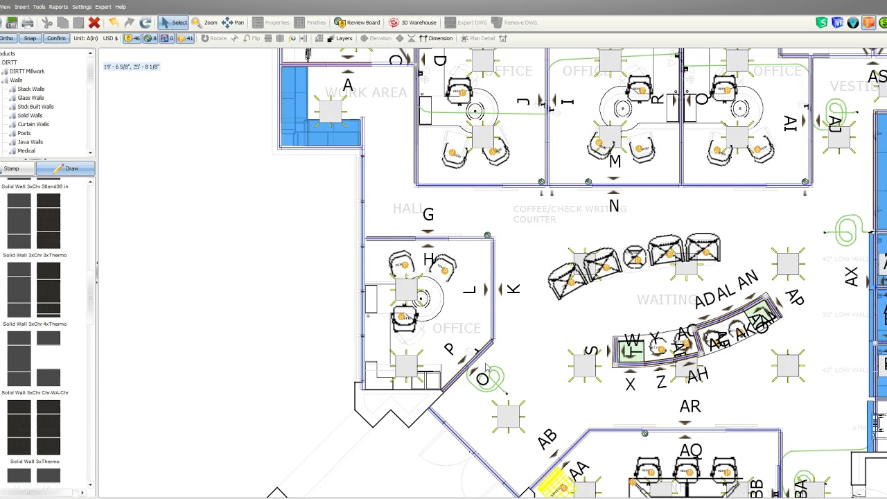The image size is (887, 499).
Task: Click the Remove DWG button
Action: coord(514,23)
